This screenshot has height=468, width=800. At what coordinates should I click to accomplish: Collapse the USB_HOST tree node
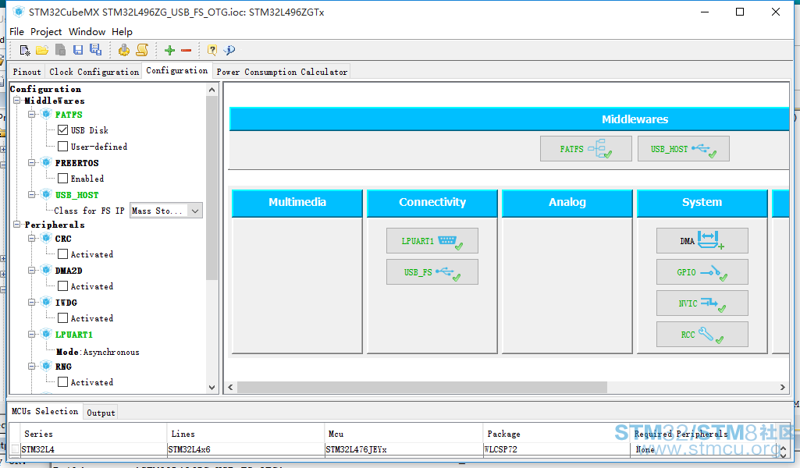pyautogui.click(x=32, y=195)
